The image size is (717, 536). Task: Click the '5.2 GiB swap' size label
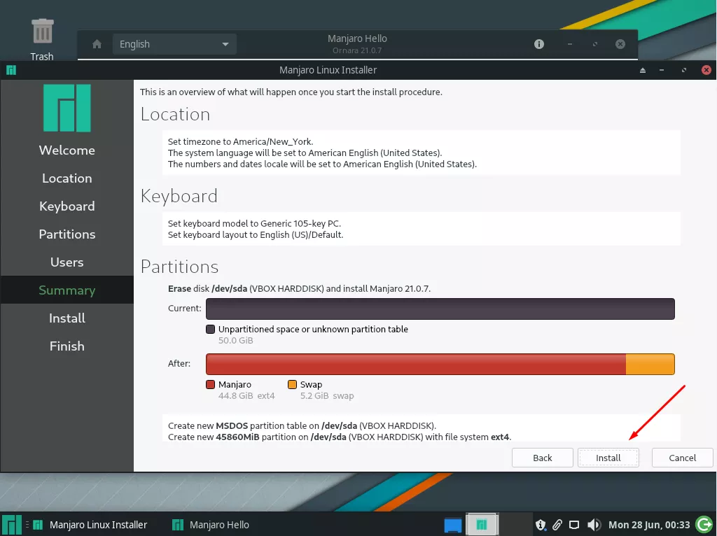(327, 396)
